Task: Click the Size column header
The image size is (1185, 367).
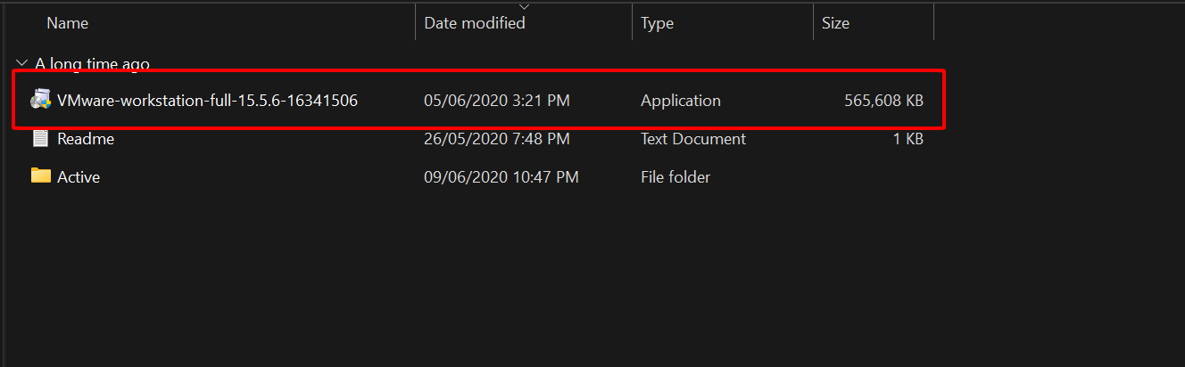Action: click(x=835, y=23)
